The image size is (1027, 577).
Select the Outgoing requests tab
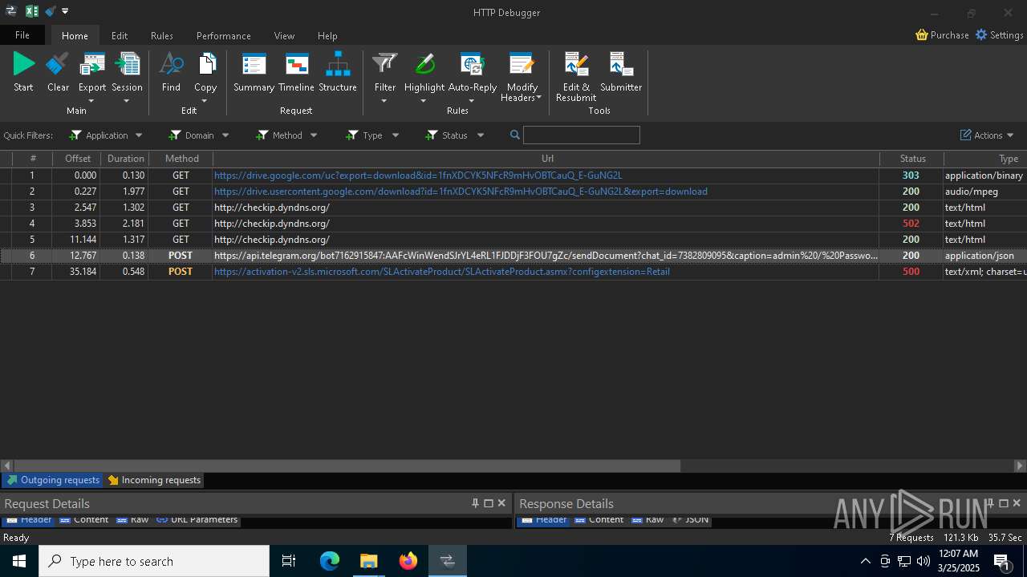pos(52,480)
